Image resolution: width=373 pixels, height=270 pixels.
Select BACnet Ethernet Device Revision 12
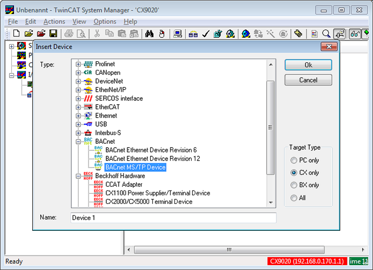coord(152,159)
